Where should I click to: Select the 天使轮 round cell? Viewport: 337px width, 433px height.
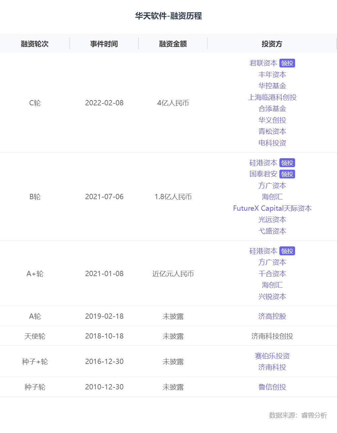35,336
